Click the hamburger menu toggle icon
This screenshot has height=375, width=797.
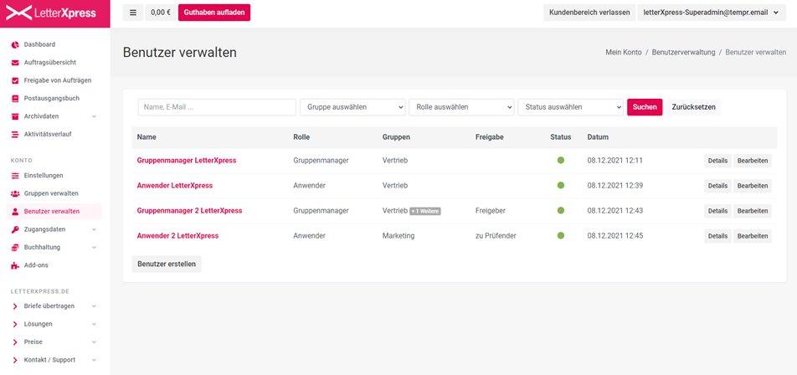(133, 13)
